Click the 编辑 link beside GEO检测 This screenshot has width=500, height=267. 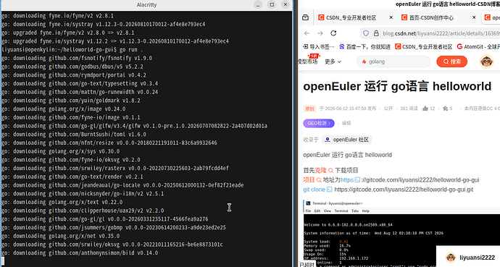(346, 123)
